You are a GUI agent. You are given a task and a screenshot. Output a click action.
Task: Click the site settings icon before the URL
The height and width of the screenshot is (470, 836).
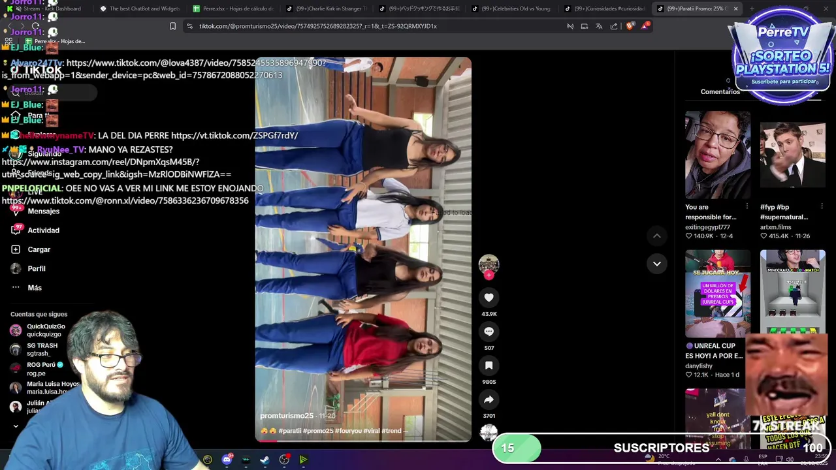(x=189, y=26)
